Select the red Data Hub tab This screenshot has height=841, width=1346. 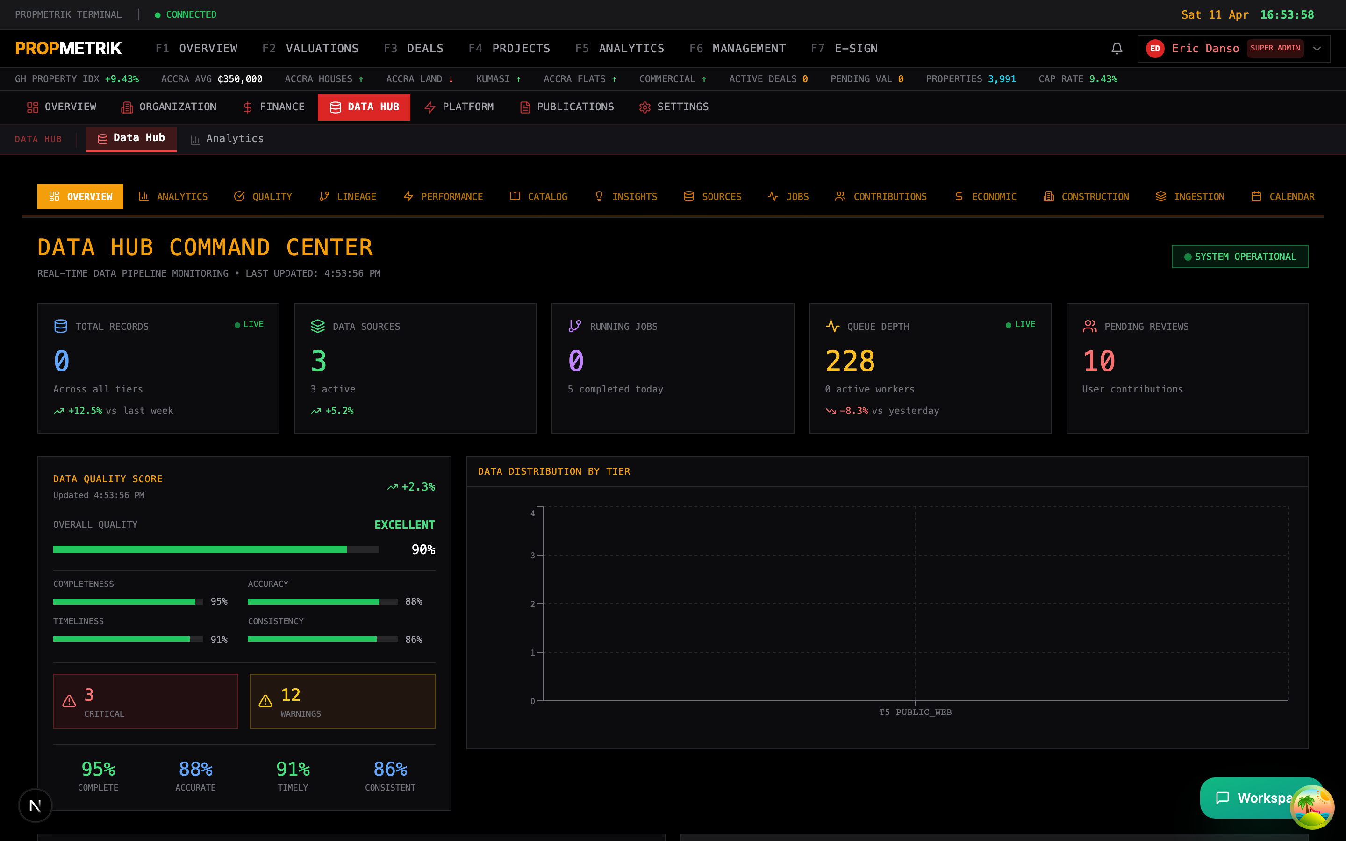[364, 107]
